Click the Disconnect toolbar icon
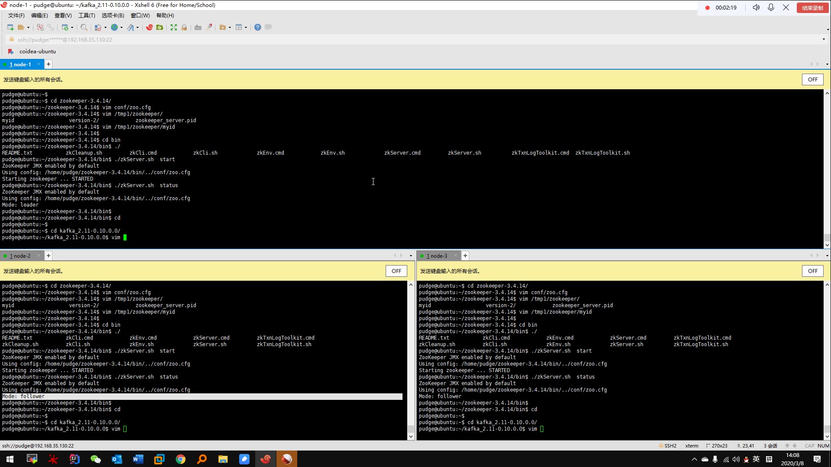Viewport: 831px width, 467px height. pos(40,27)
